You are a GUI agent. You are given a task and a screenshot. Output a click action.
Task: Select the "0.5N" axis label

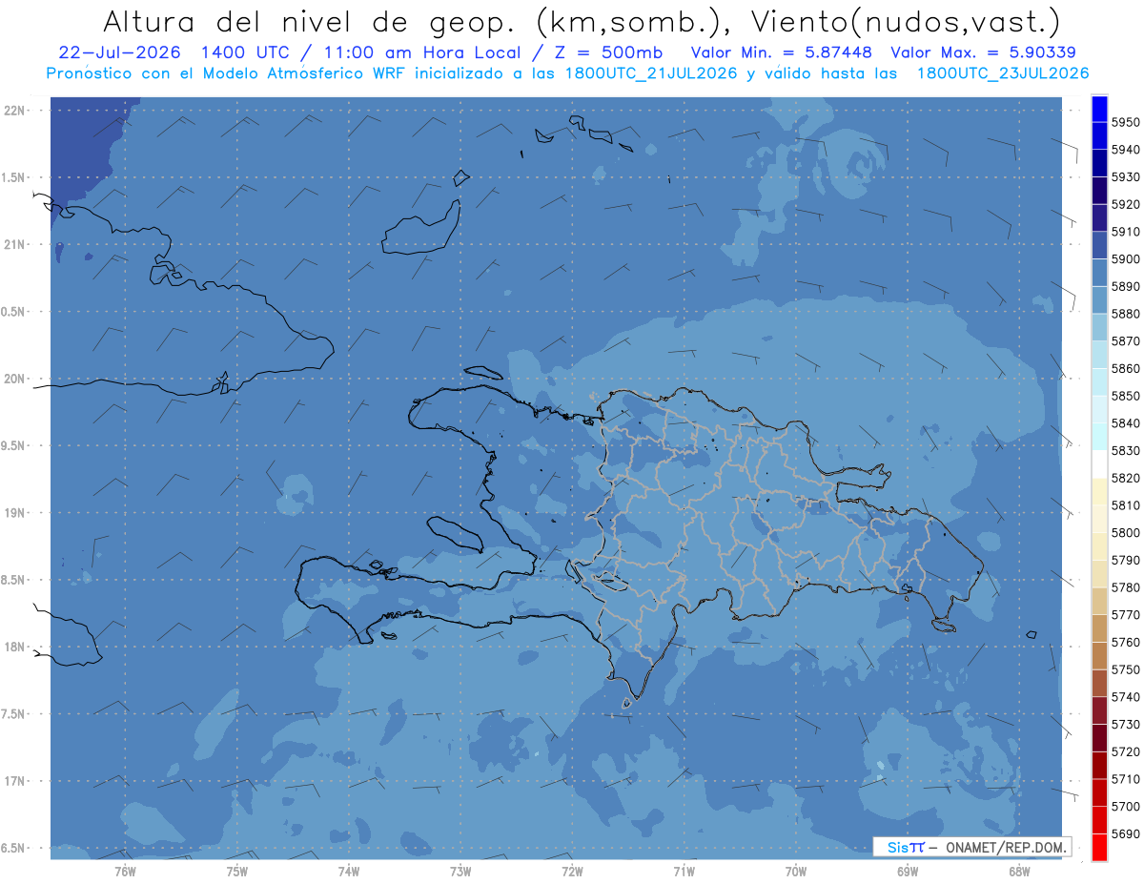point(14,312)
